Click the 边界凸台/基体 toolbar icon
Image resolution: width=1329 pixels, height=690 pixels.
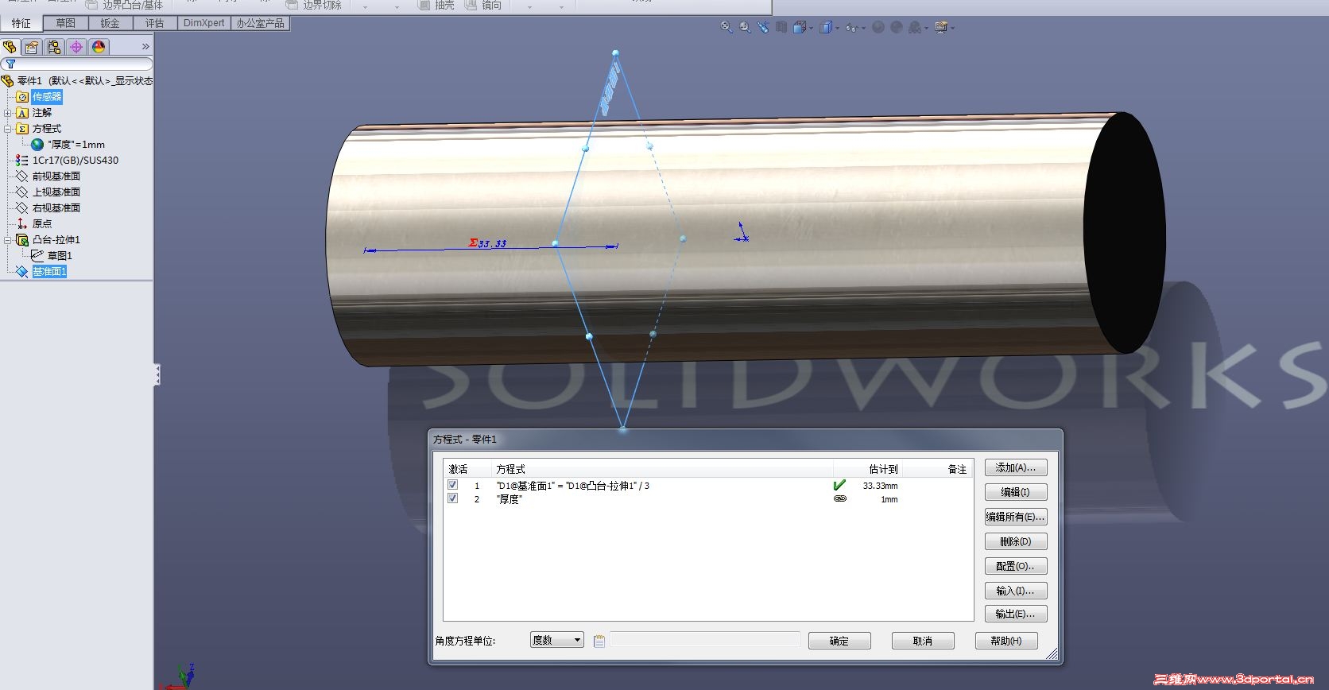92,5
